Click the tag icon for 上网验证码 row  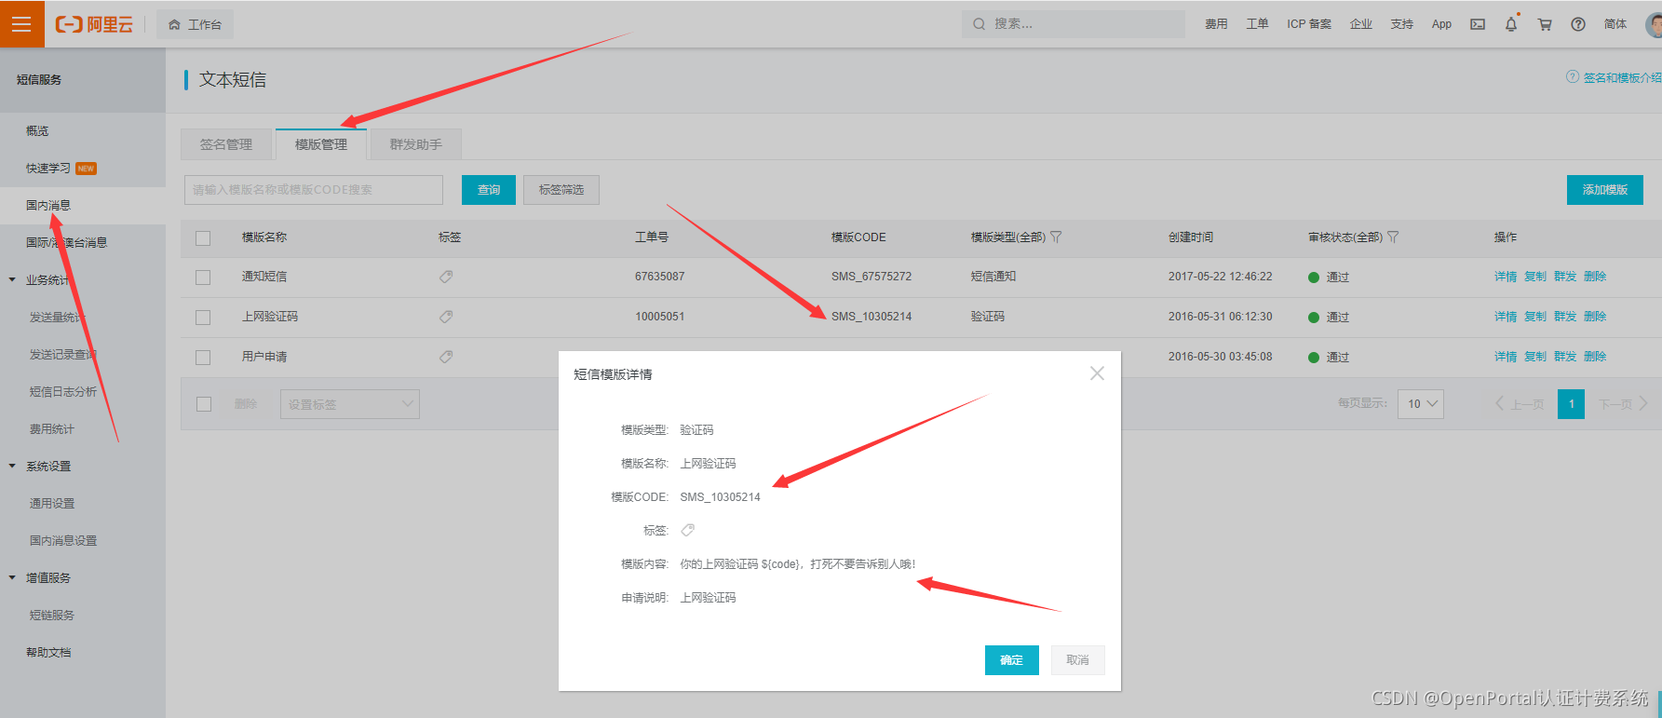[446, 317]
